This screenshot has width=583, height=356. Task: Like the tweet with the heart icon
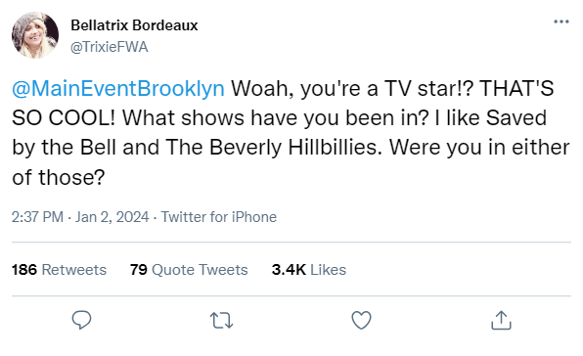coord(361,320)
